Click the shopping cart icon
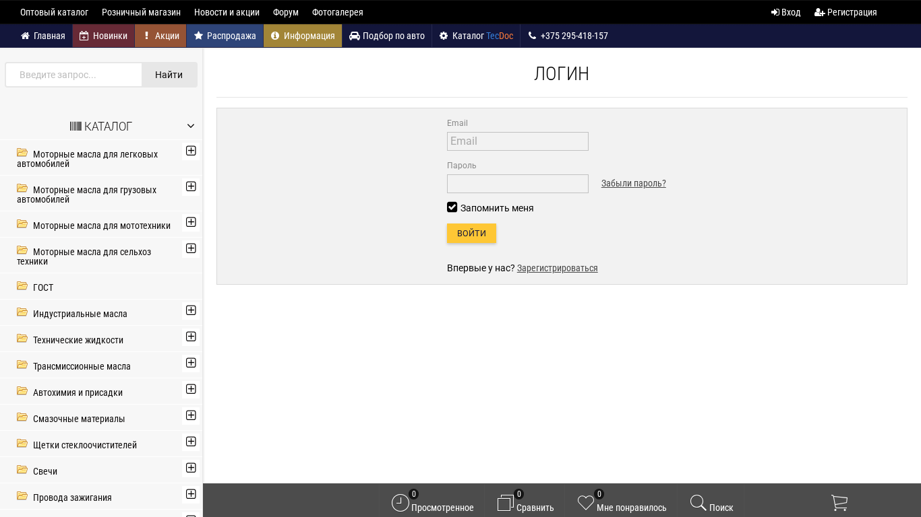 [839, 502]
